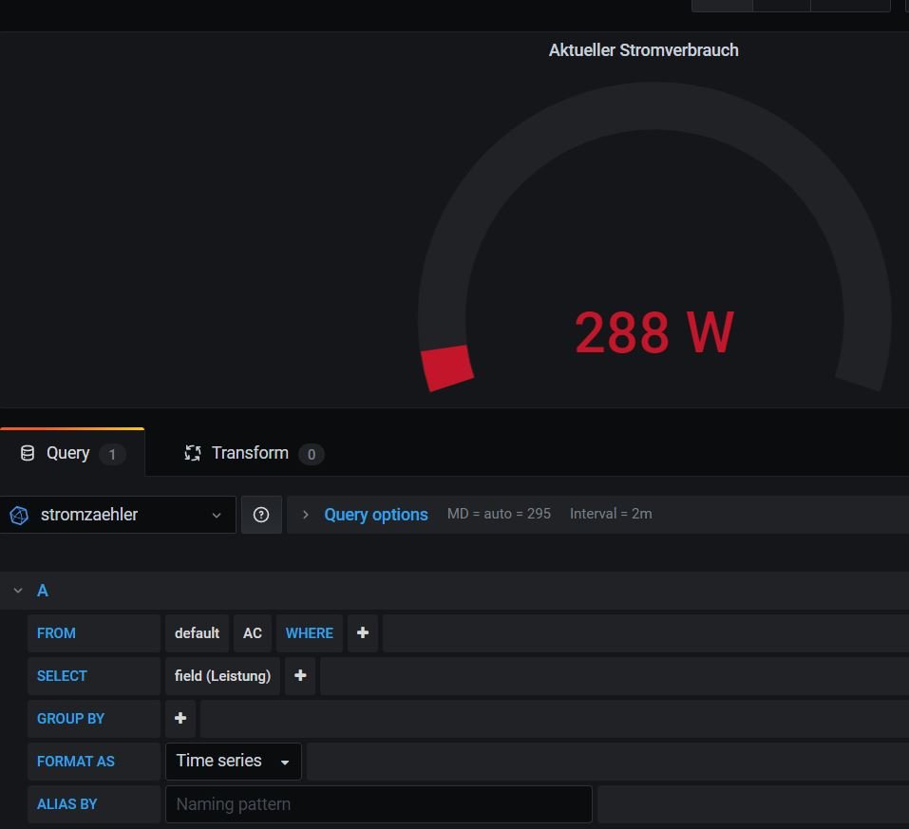Click the plus icon after field (Leistung)
The image size is (909, 829).
pos(300,676)
